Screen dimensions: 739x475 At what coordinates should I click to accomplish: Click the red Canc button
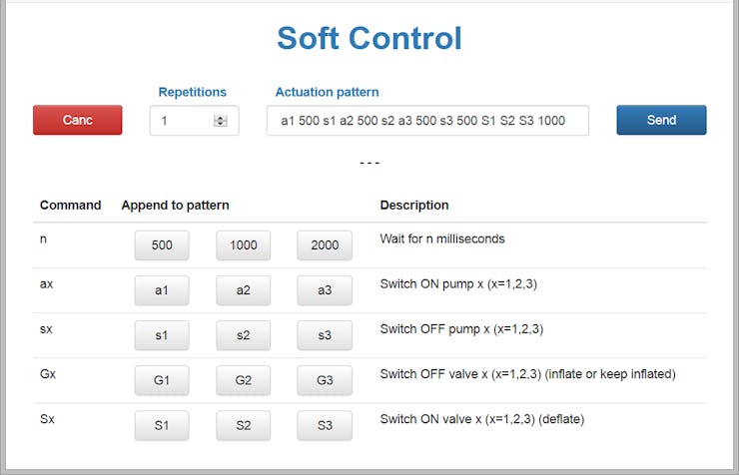(x=77, y=120)
